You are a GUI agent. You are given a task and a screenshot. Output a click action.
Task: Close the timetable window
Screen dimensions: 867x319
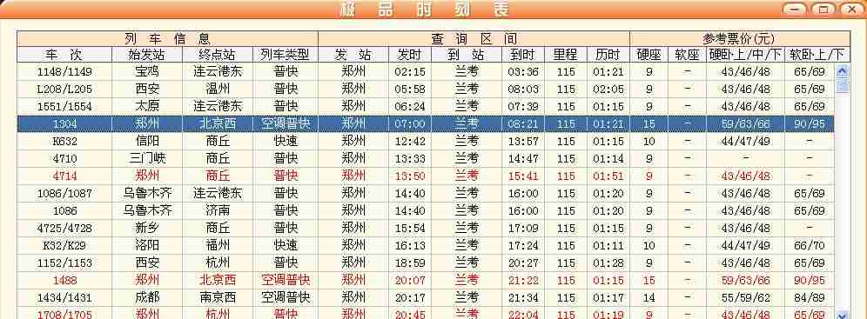point(851,10)
